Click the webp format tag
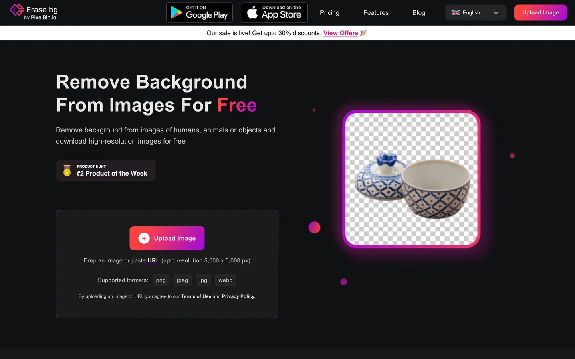The width and height of the screenshot is (575, 359). [x=226, y=280]
